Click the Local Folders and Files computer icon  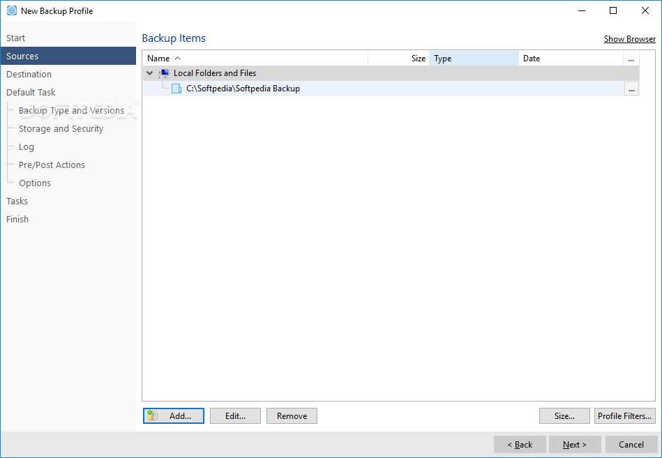[x=164, y=73]
